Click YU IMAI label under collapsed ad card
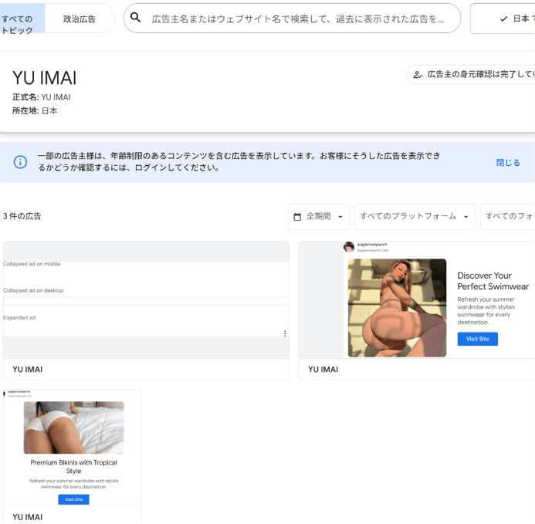The image size is (535, 524). [28, 370]
